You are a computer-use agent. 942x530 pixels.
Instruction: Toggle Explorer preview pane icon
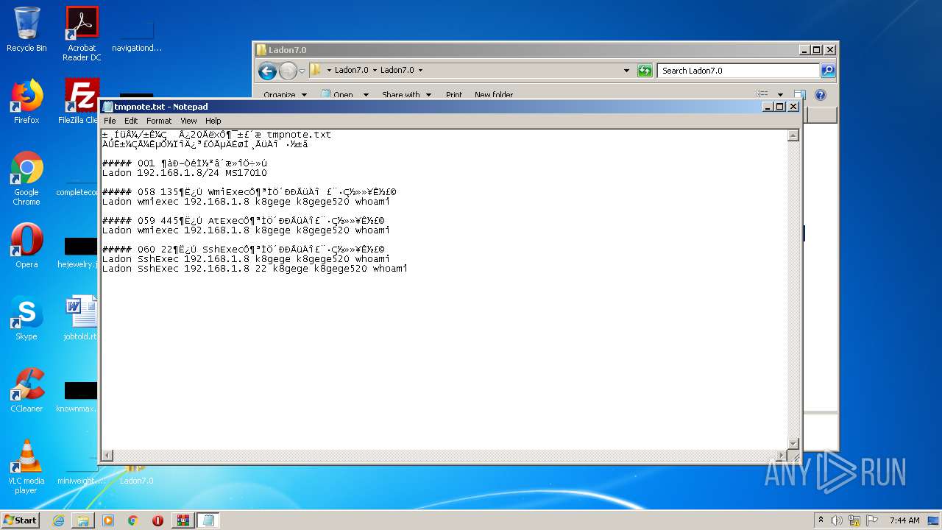(x=799, y=95)
